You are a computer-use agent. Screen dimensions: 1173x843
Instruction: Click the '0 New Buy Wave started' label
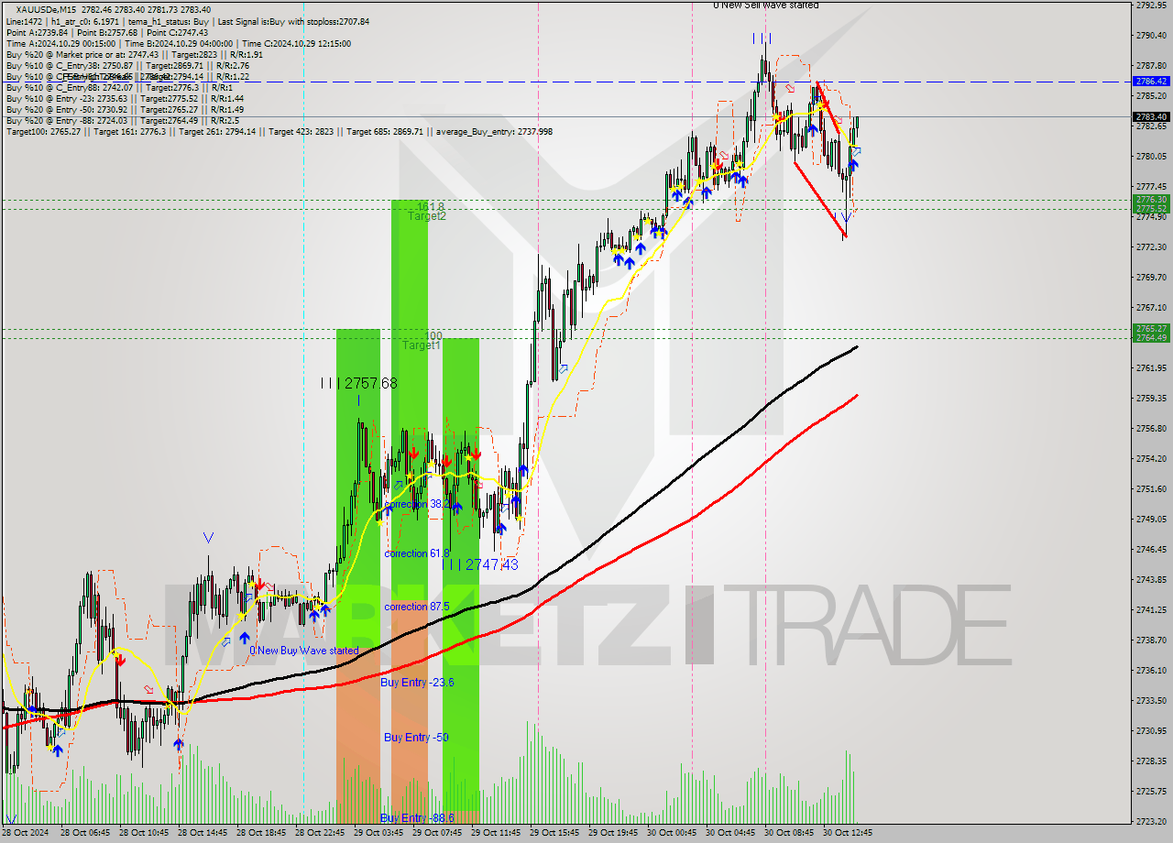point(303,651)
